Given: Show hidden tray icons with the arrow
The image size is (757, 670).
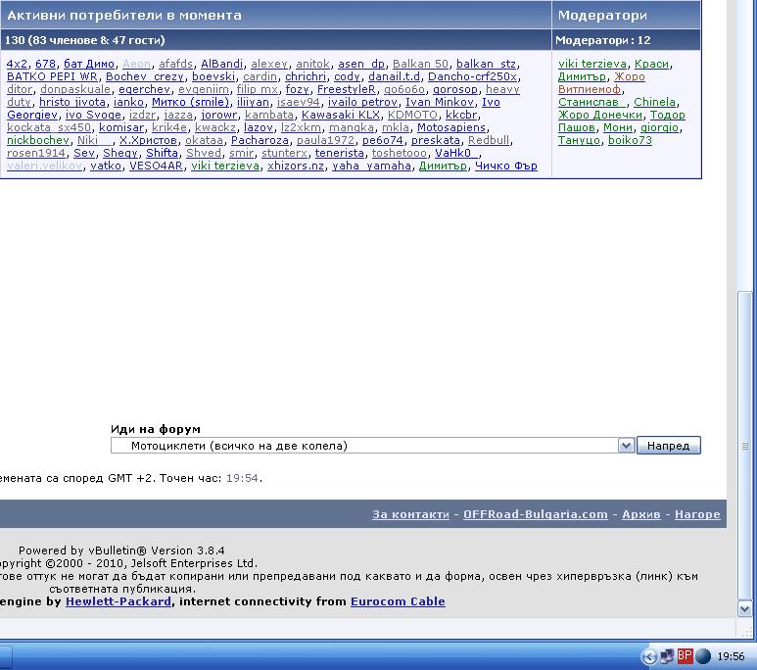Looking at the screenshot, I should click(649, 656).
